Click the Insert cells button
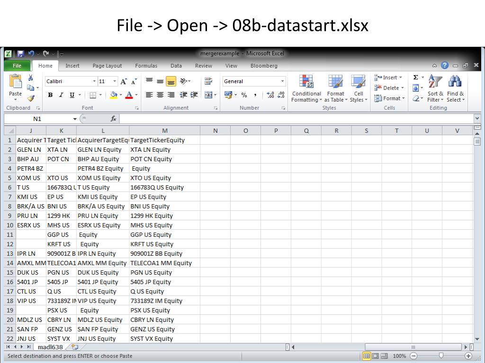Screen dimensions: 485x363 pyautogui.click(x=388, y=78)
